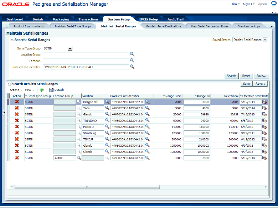Detach the search results table

57,90
